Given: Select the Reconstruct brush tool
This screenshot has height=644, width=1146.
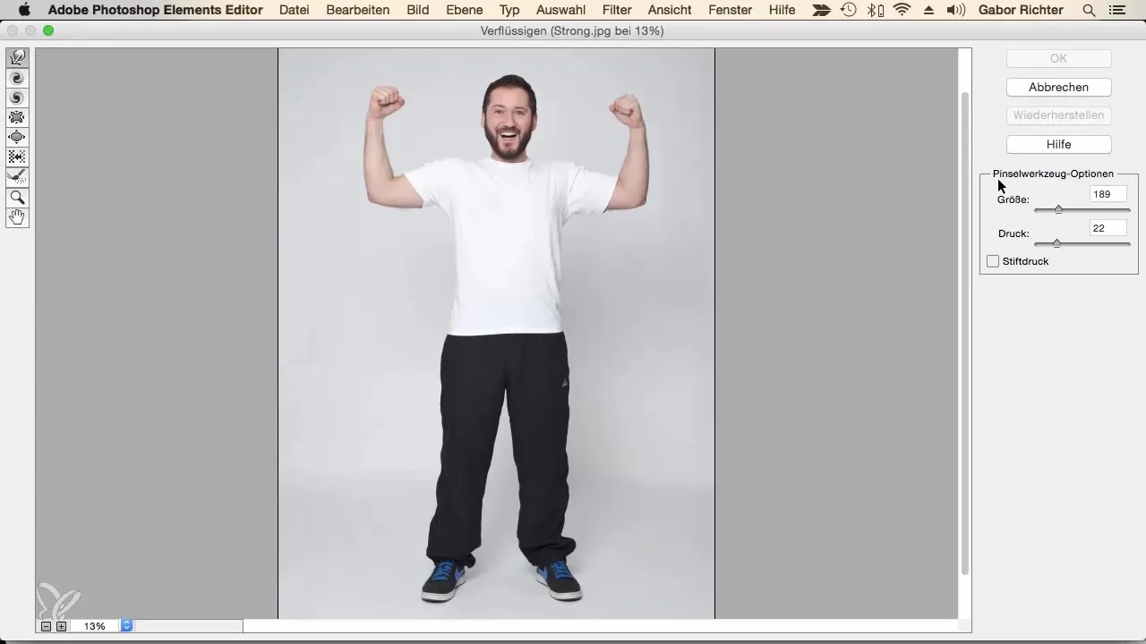Looking at the screenshot, I should 17,176.
